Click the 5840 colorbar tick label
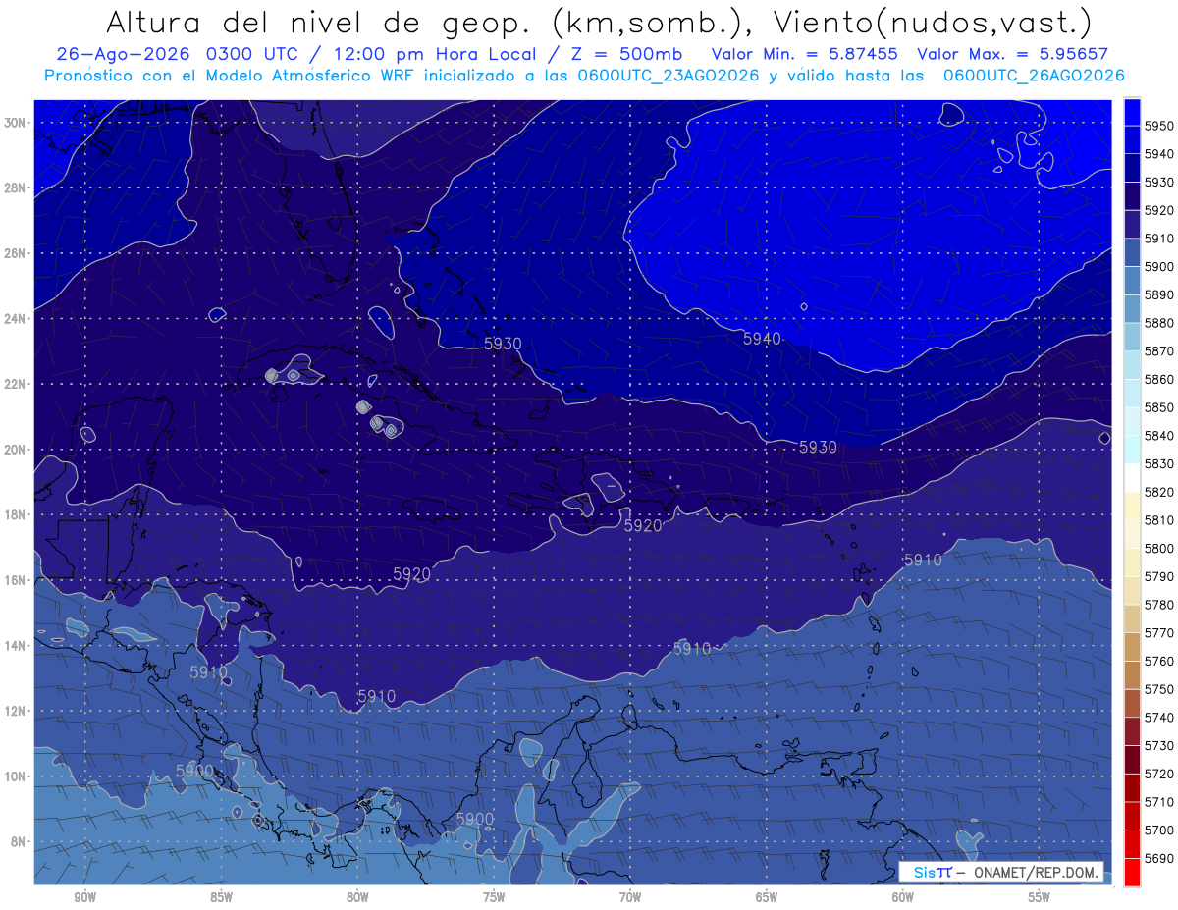The image size is (1178, 910). [x=1159, y=436]
